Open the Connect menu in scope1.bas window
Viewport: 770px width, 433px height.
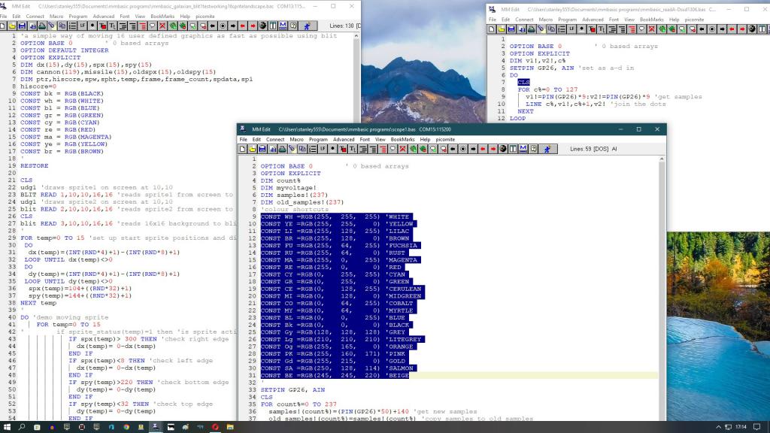(275, 139)
